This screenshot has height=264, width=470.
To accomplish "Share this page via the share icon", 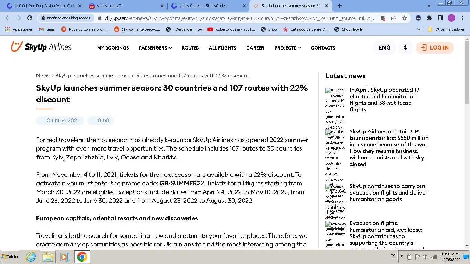I will [394, 18].
